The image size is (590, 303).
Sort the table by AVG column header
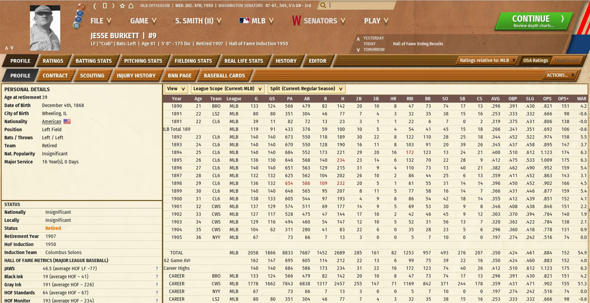496,98
